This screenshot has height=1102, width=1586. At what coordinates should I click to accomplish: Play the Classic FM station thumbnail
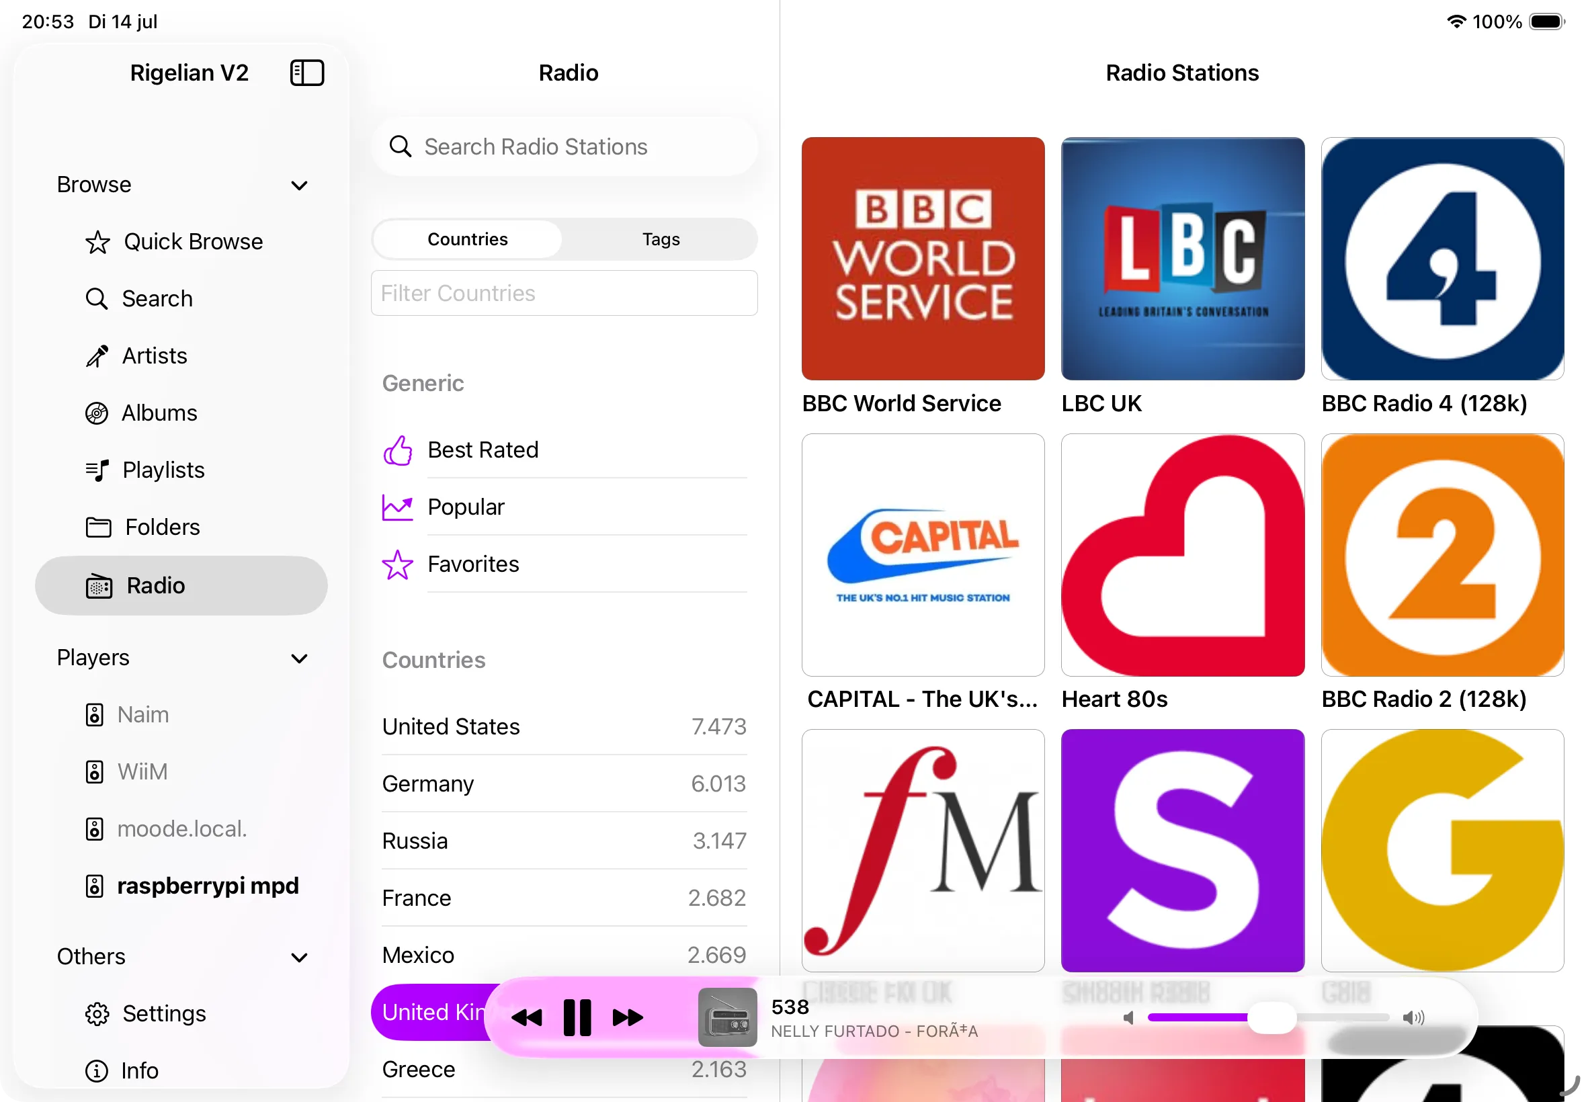pyautogui.click(x=923, y=851)
